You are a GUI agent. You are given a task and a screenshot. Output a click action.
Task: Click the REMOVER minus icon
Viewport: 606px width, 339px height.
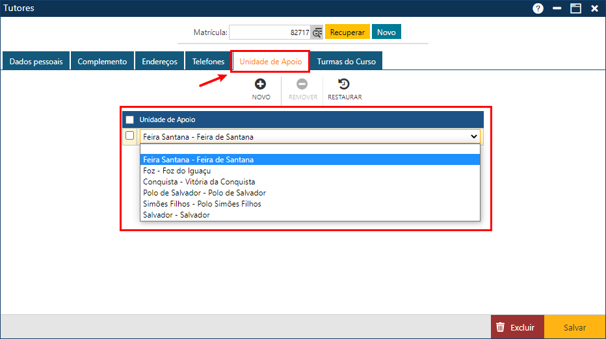click(302, 84)
